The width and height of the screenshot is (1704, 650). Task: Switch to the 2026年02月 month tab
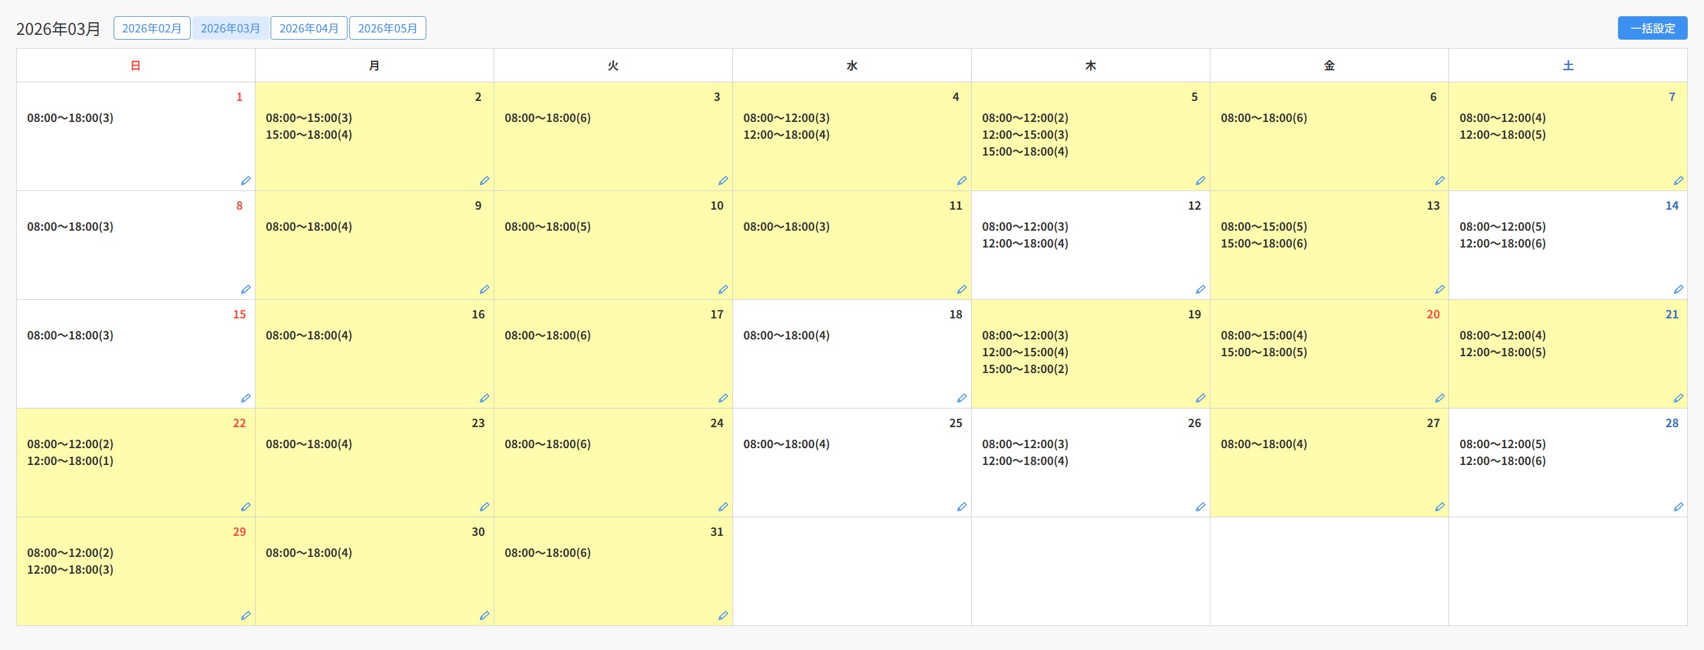point(152,28)
